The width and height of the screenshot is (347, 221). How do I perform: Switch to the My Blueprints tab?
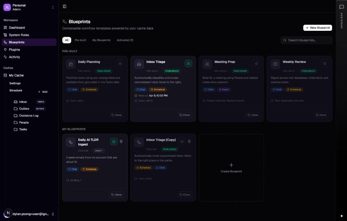101,40
